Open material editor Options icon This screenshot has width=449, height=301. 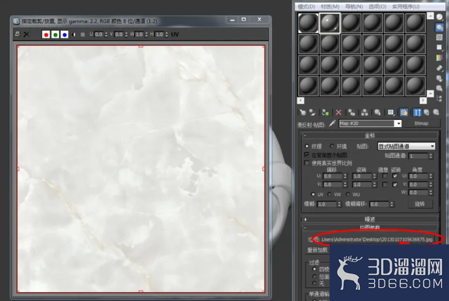tap(439, 78)
